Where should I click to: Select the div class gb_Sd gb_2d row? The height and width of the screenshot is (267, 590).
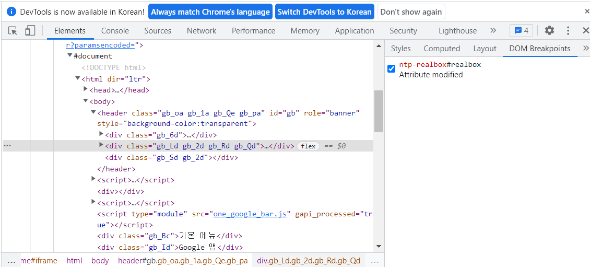(172, 157)
